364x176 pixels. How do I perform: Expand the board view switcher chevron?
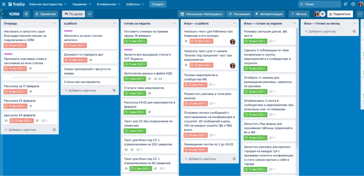90,14
